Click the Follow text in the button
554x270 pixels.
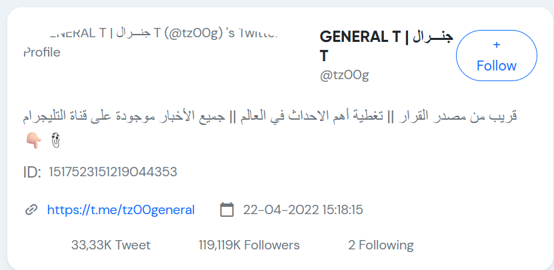(497, 66)
